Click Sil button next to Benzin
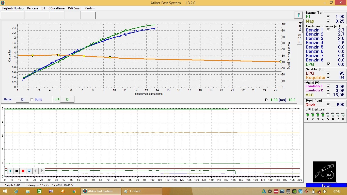Screen dimensions: 347x195 22,100
